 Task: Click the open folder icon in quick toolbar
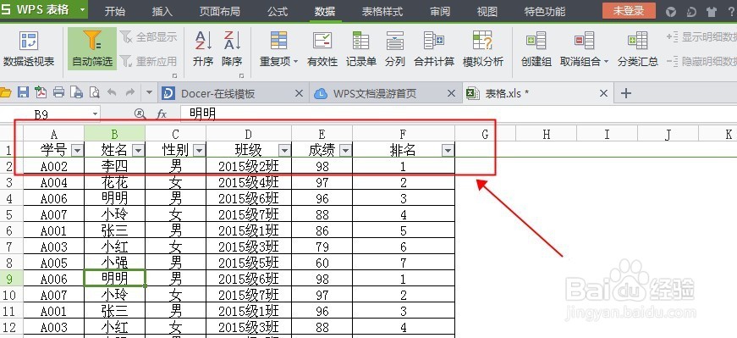(x=5, y=92)
